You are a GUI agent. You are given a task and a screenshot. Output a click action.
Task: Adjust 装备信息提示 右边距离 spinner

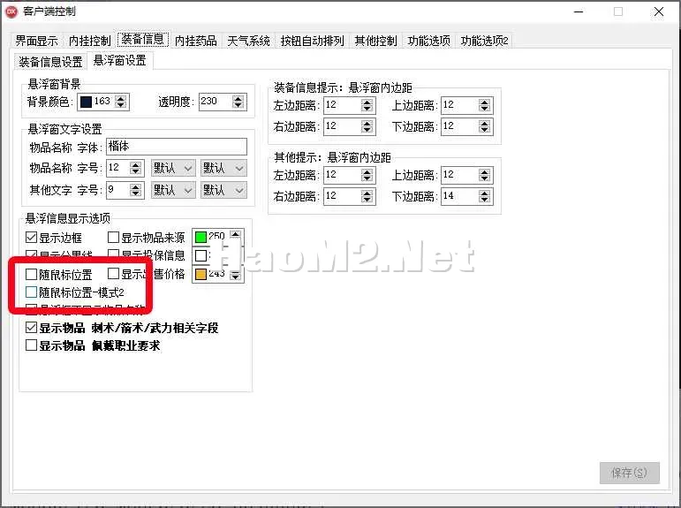367,126
